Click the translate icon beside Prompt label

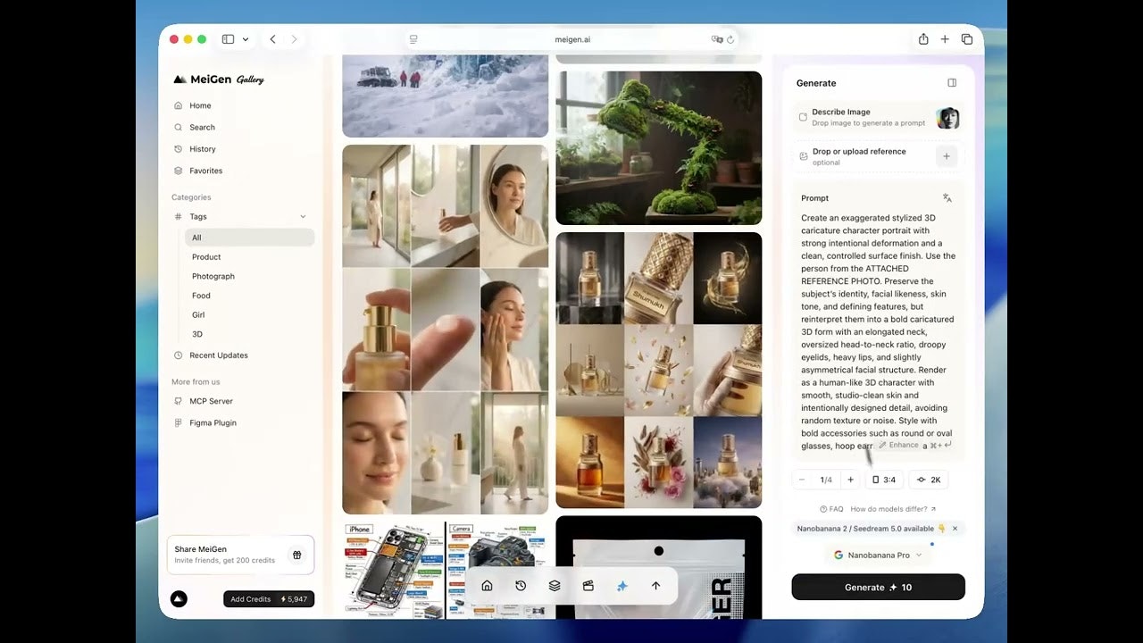point(947,198)
